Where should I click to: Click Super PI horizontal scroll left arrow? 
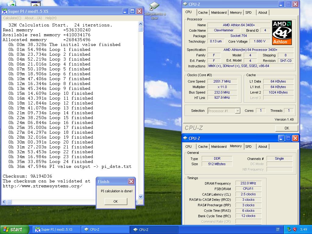coord(4,202)
